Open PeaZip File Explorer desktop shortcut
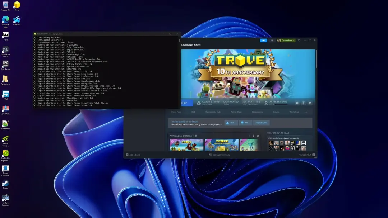This screenshot has height=218, width=388. point(5,156)
